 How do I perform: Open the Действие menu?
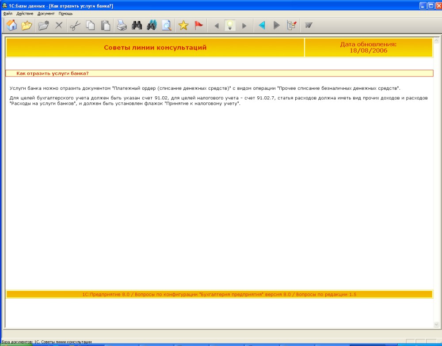click(x=25, y=14)
